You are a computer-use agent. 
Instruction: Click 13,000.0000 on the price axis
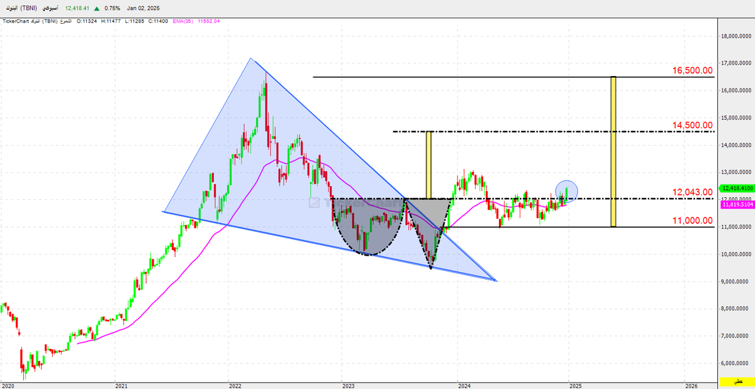[737, 172]
